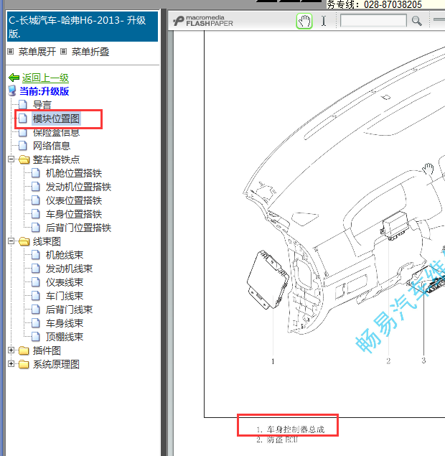Click the page icon next to 发动机线束
The width and height of the screenshot is (445, 456).
point(35,268)
